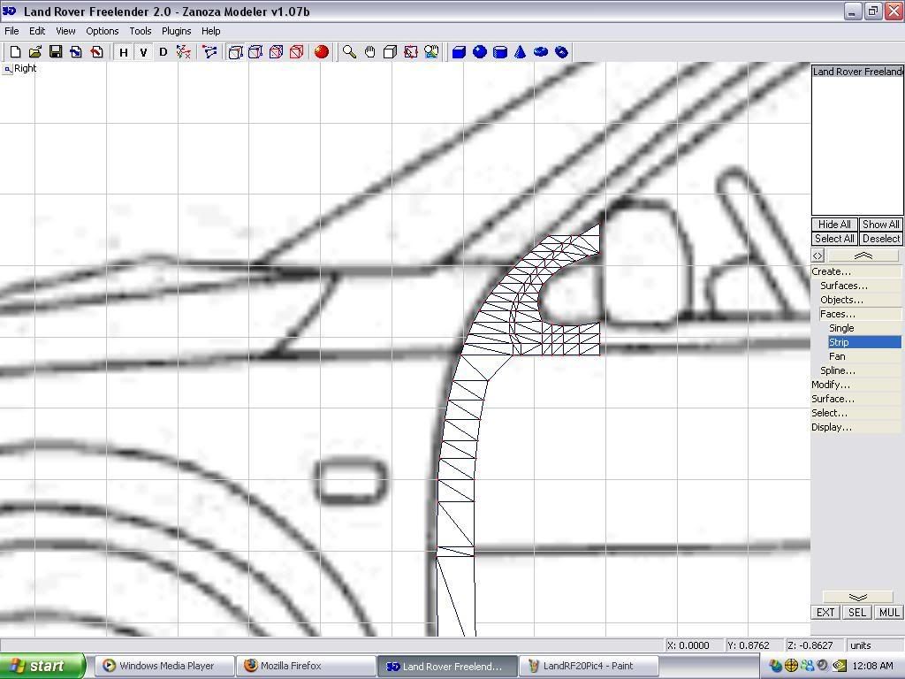Open the Plugins menu
Image resolution: width=905 pixels, height=679 pixels.
[176, 31]
